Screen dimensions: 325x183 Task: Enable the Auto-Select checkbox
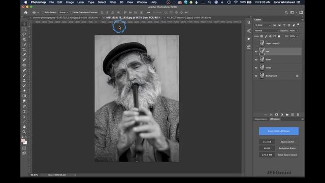click(x=43, y=12)
